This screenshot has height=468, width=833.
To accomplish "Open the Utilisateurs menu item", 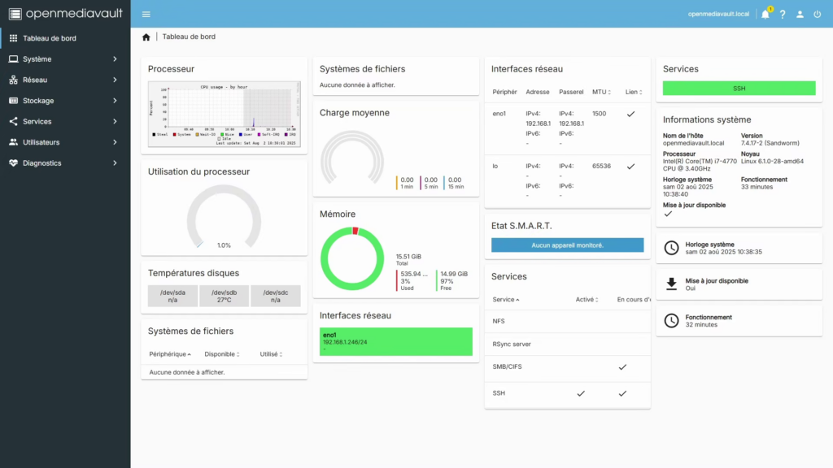I will [x=65, y=142].
